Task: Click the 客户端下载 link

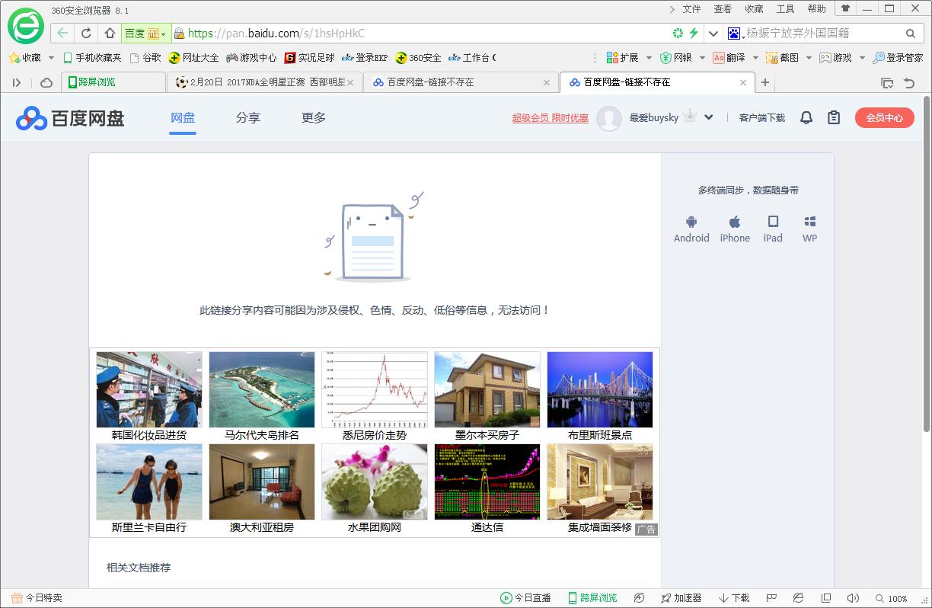Action: tap(762, 118)
